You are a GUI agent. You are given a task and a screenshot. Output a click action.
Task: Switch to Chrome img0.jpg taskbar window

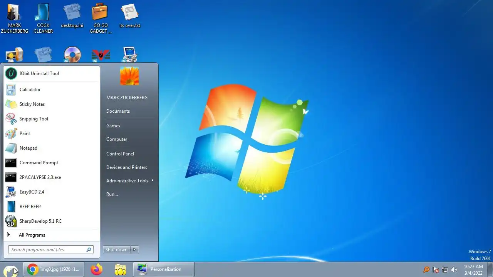point(53,269)
